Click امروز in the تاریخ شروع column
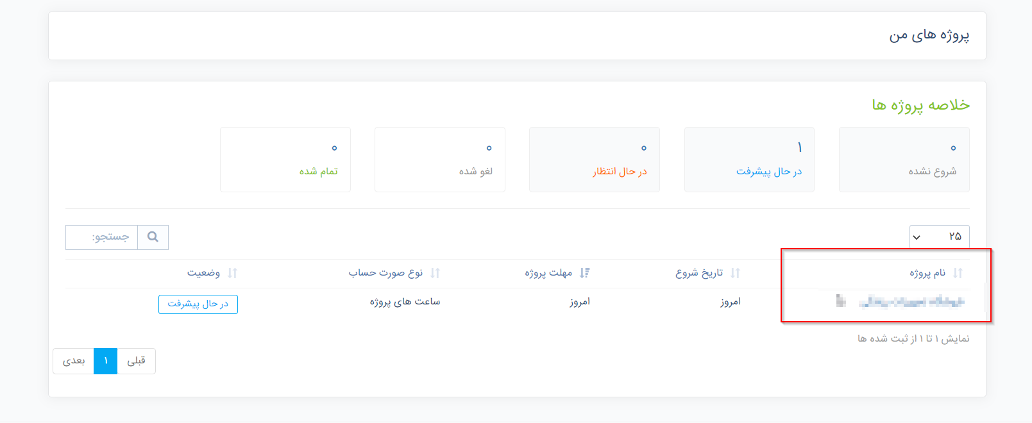 730,302
